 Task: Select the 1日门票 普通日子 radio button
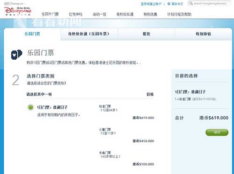tap(30, 107)
